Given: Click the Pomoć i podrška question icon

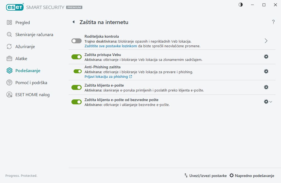Looking at the screenshot, I should [10, 82].
